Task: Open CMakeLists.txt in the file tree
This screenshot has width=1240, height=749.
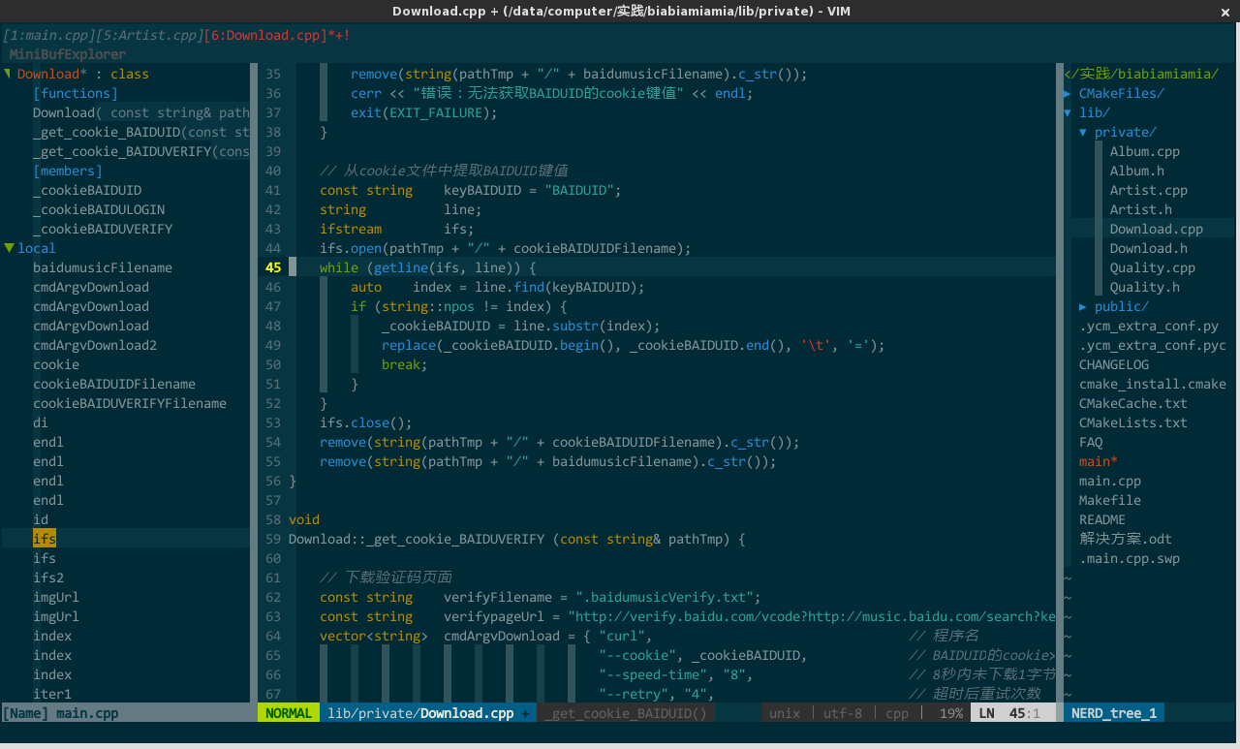Action: [1132, 422]
